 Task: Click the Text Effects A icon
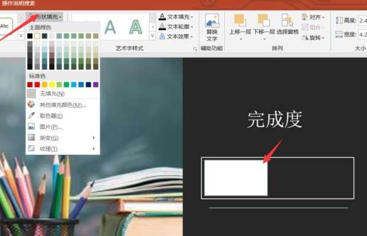[x=162, y=37]
